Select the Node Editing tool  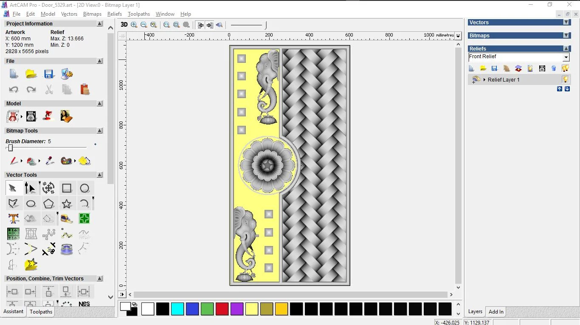point(30,188)
